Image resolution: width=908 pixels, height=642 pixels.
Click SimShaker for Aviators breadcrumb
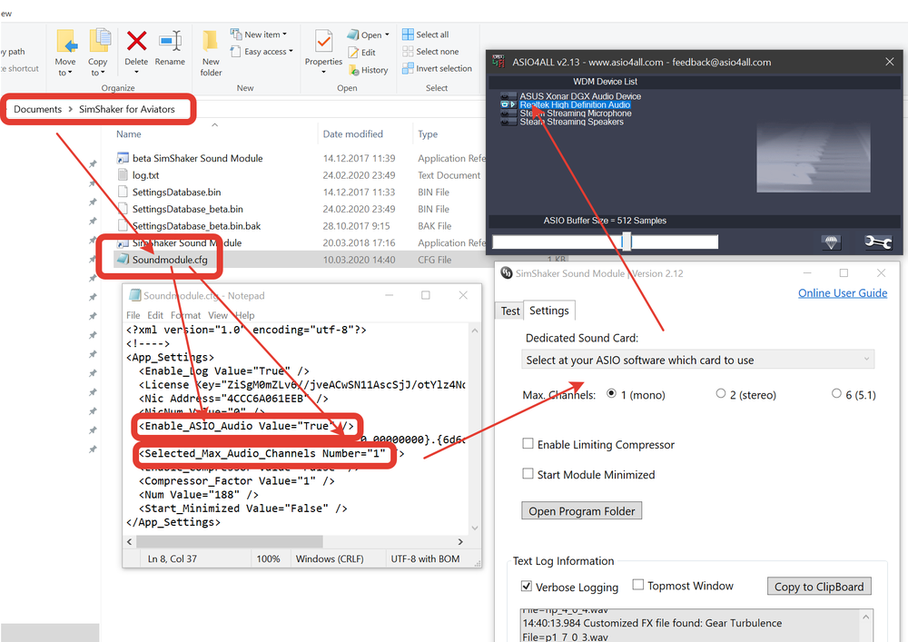(127, 109)
